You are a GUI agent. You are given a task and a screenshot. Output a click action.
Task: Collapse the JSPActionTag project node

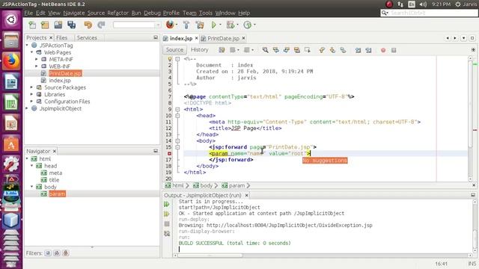pos(27,45)
